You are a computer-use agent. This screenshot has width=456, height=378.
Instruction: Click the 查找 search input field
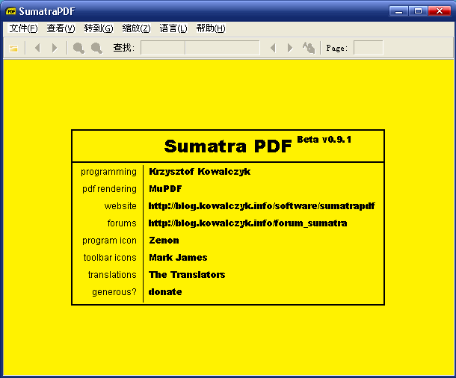200,48
